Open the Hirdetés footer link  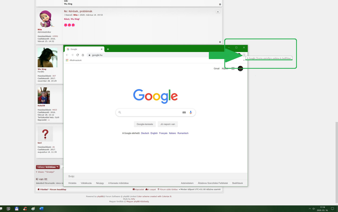pyautogui.click(x=72, y=183)
